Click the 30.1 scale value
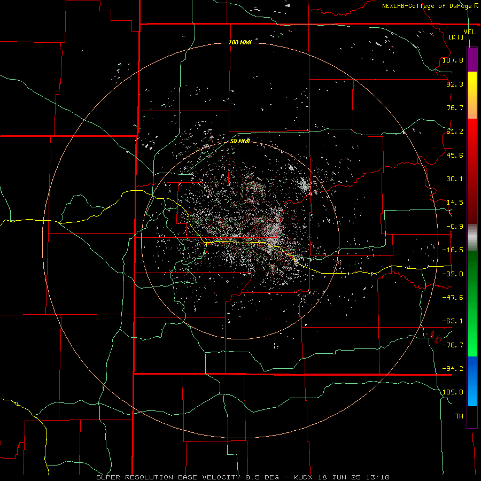Screen dimensions: 481x481 click(x=455, y=179)
